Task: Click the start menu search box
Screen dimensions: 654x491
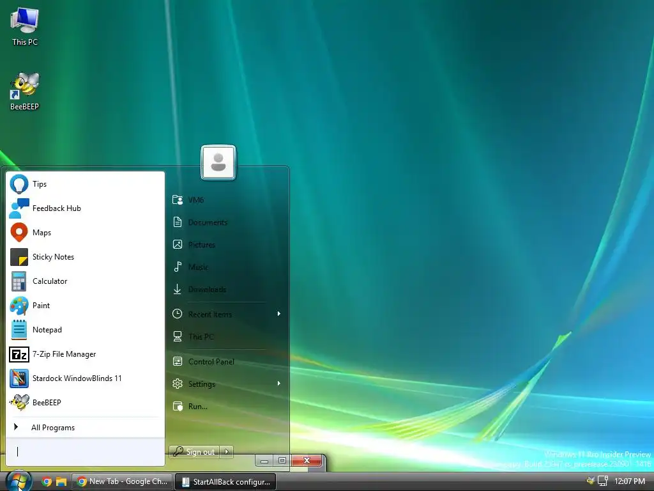Action: [86, 451]
